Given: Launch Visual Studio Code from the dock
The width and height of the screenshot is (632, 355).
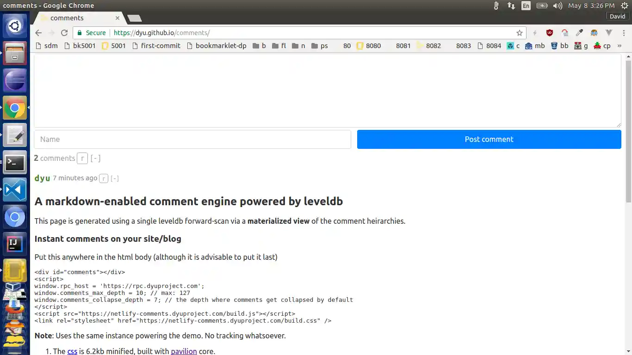Looking at the screenshot, I should tap(15, 190).
